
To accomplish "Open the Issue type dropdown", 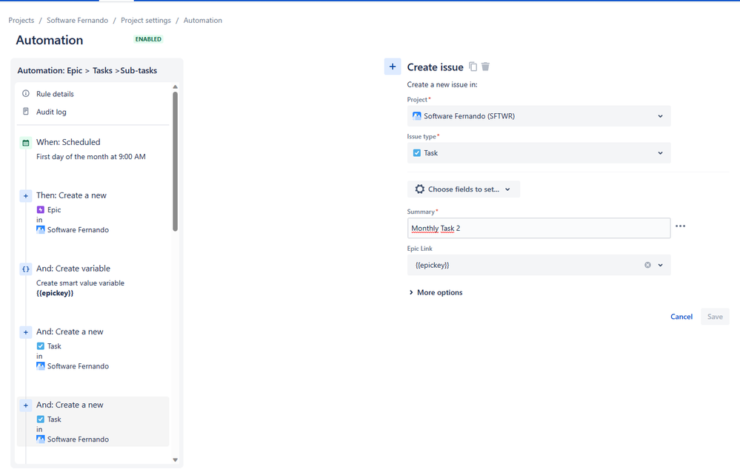I will [x=539, y=153].
